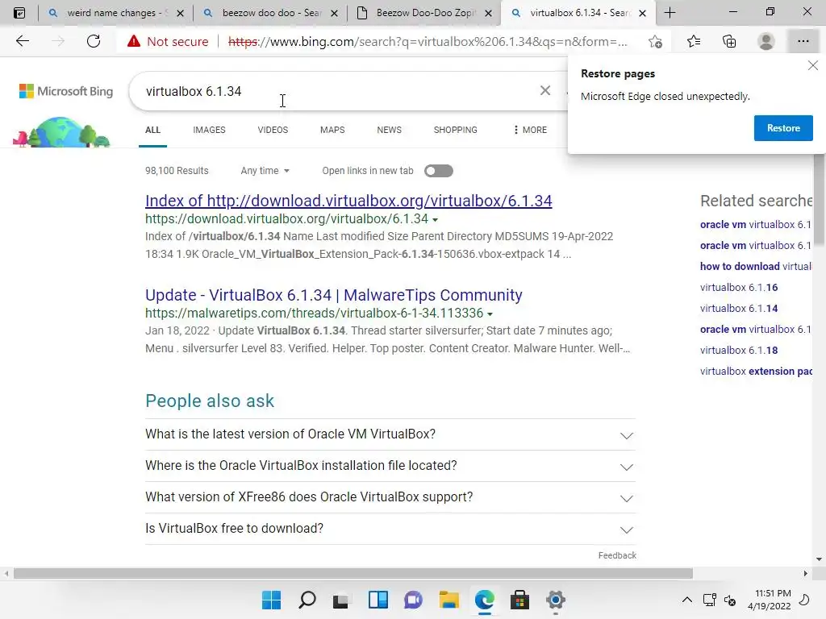Select the NEWS search tab
Viewport: 826px width, 619px height.
point(390,130)
